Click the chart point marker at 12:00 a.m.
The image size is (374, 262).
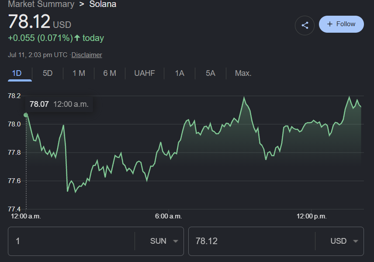[26, 115]
